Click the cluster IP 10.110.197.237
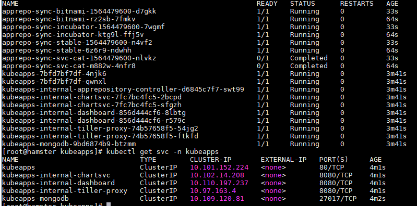Viewport: 417px width, 206px height. tap(219, 183)
